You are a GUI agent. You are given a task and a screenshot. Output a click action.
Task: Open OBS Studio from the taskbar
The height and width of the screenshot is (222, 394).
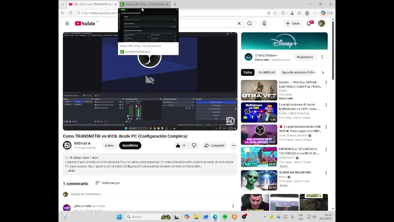[x=244, y=217]
